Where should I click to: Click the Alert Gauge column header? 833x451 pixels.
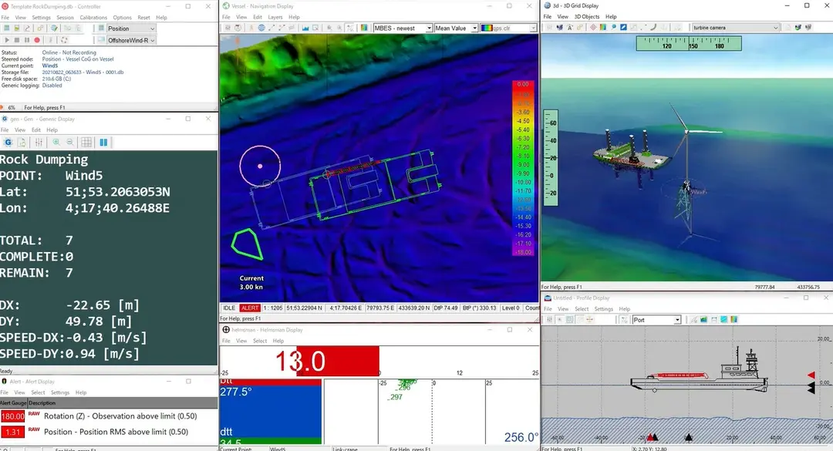pyautogui.click(x=13, y=403)
